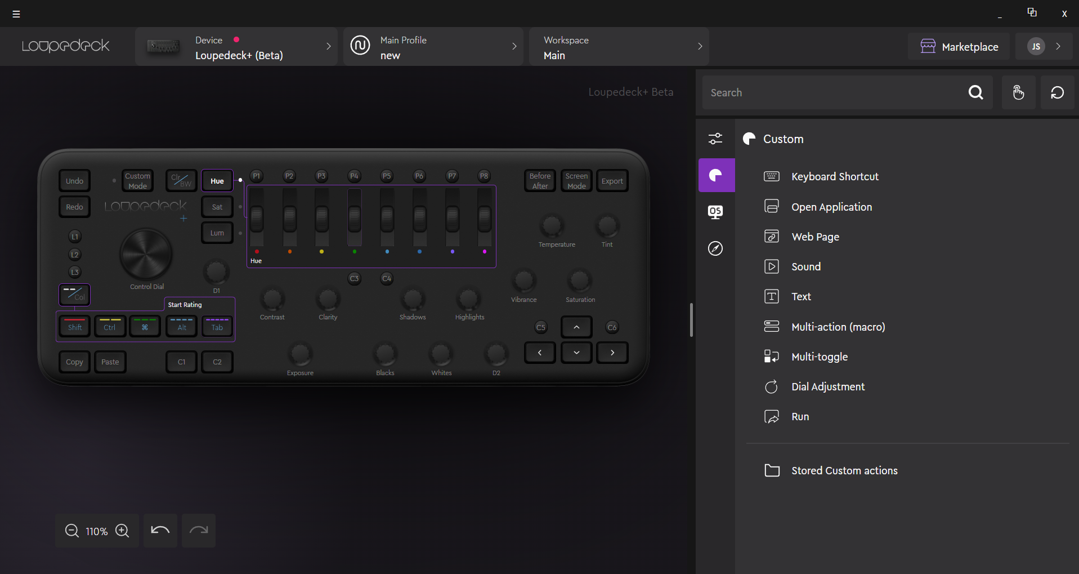The image size is (1079, 574).
Task: Open the compass navigation sidebar icon
Action: pos(715,248)
